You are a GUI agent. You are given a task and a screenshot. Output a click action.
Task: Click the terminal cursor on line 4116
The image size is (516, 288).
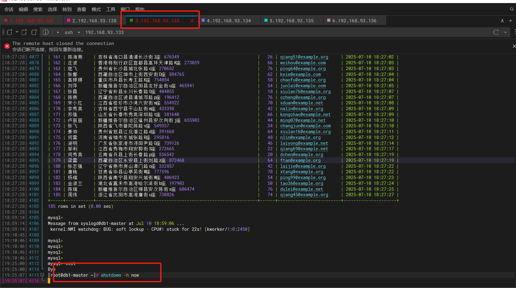click(x=49, y=281)
